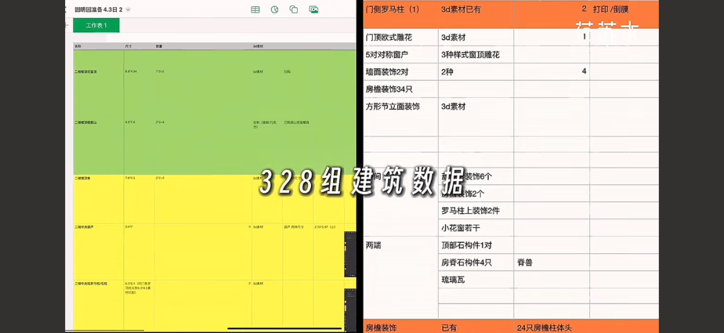Viewport: 724px width, 333px height.
Task: Select the number 4 cell in 墙面装饰2对 row
Action: [551, 72]
